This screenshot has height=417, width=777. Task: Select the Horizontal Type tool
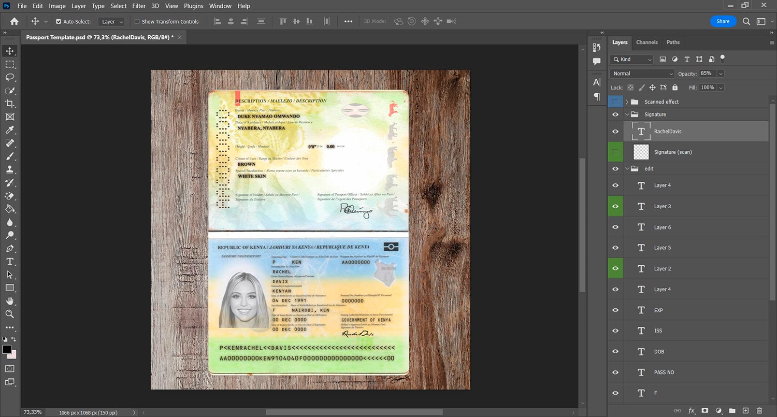coord(10,262)
